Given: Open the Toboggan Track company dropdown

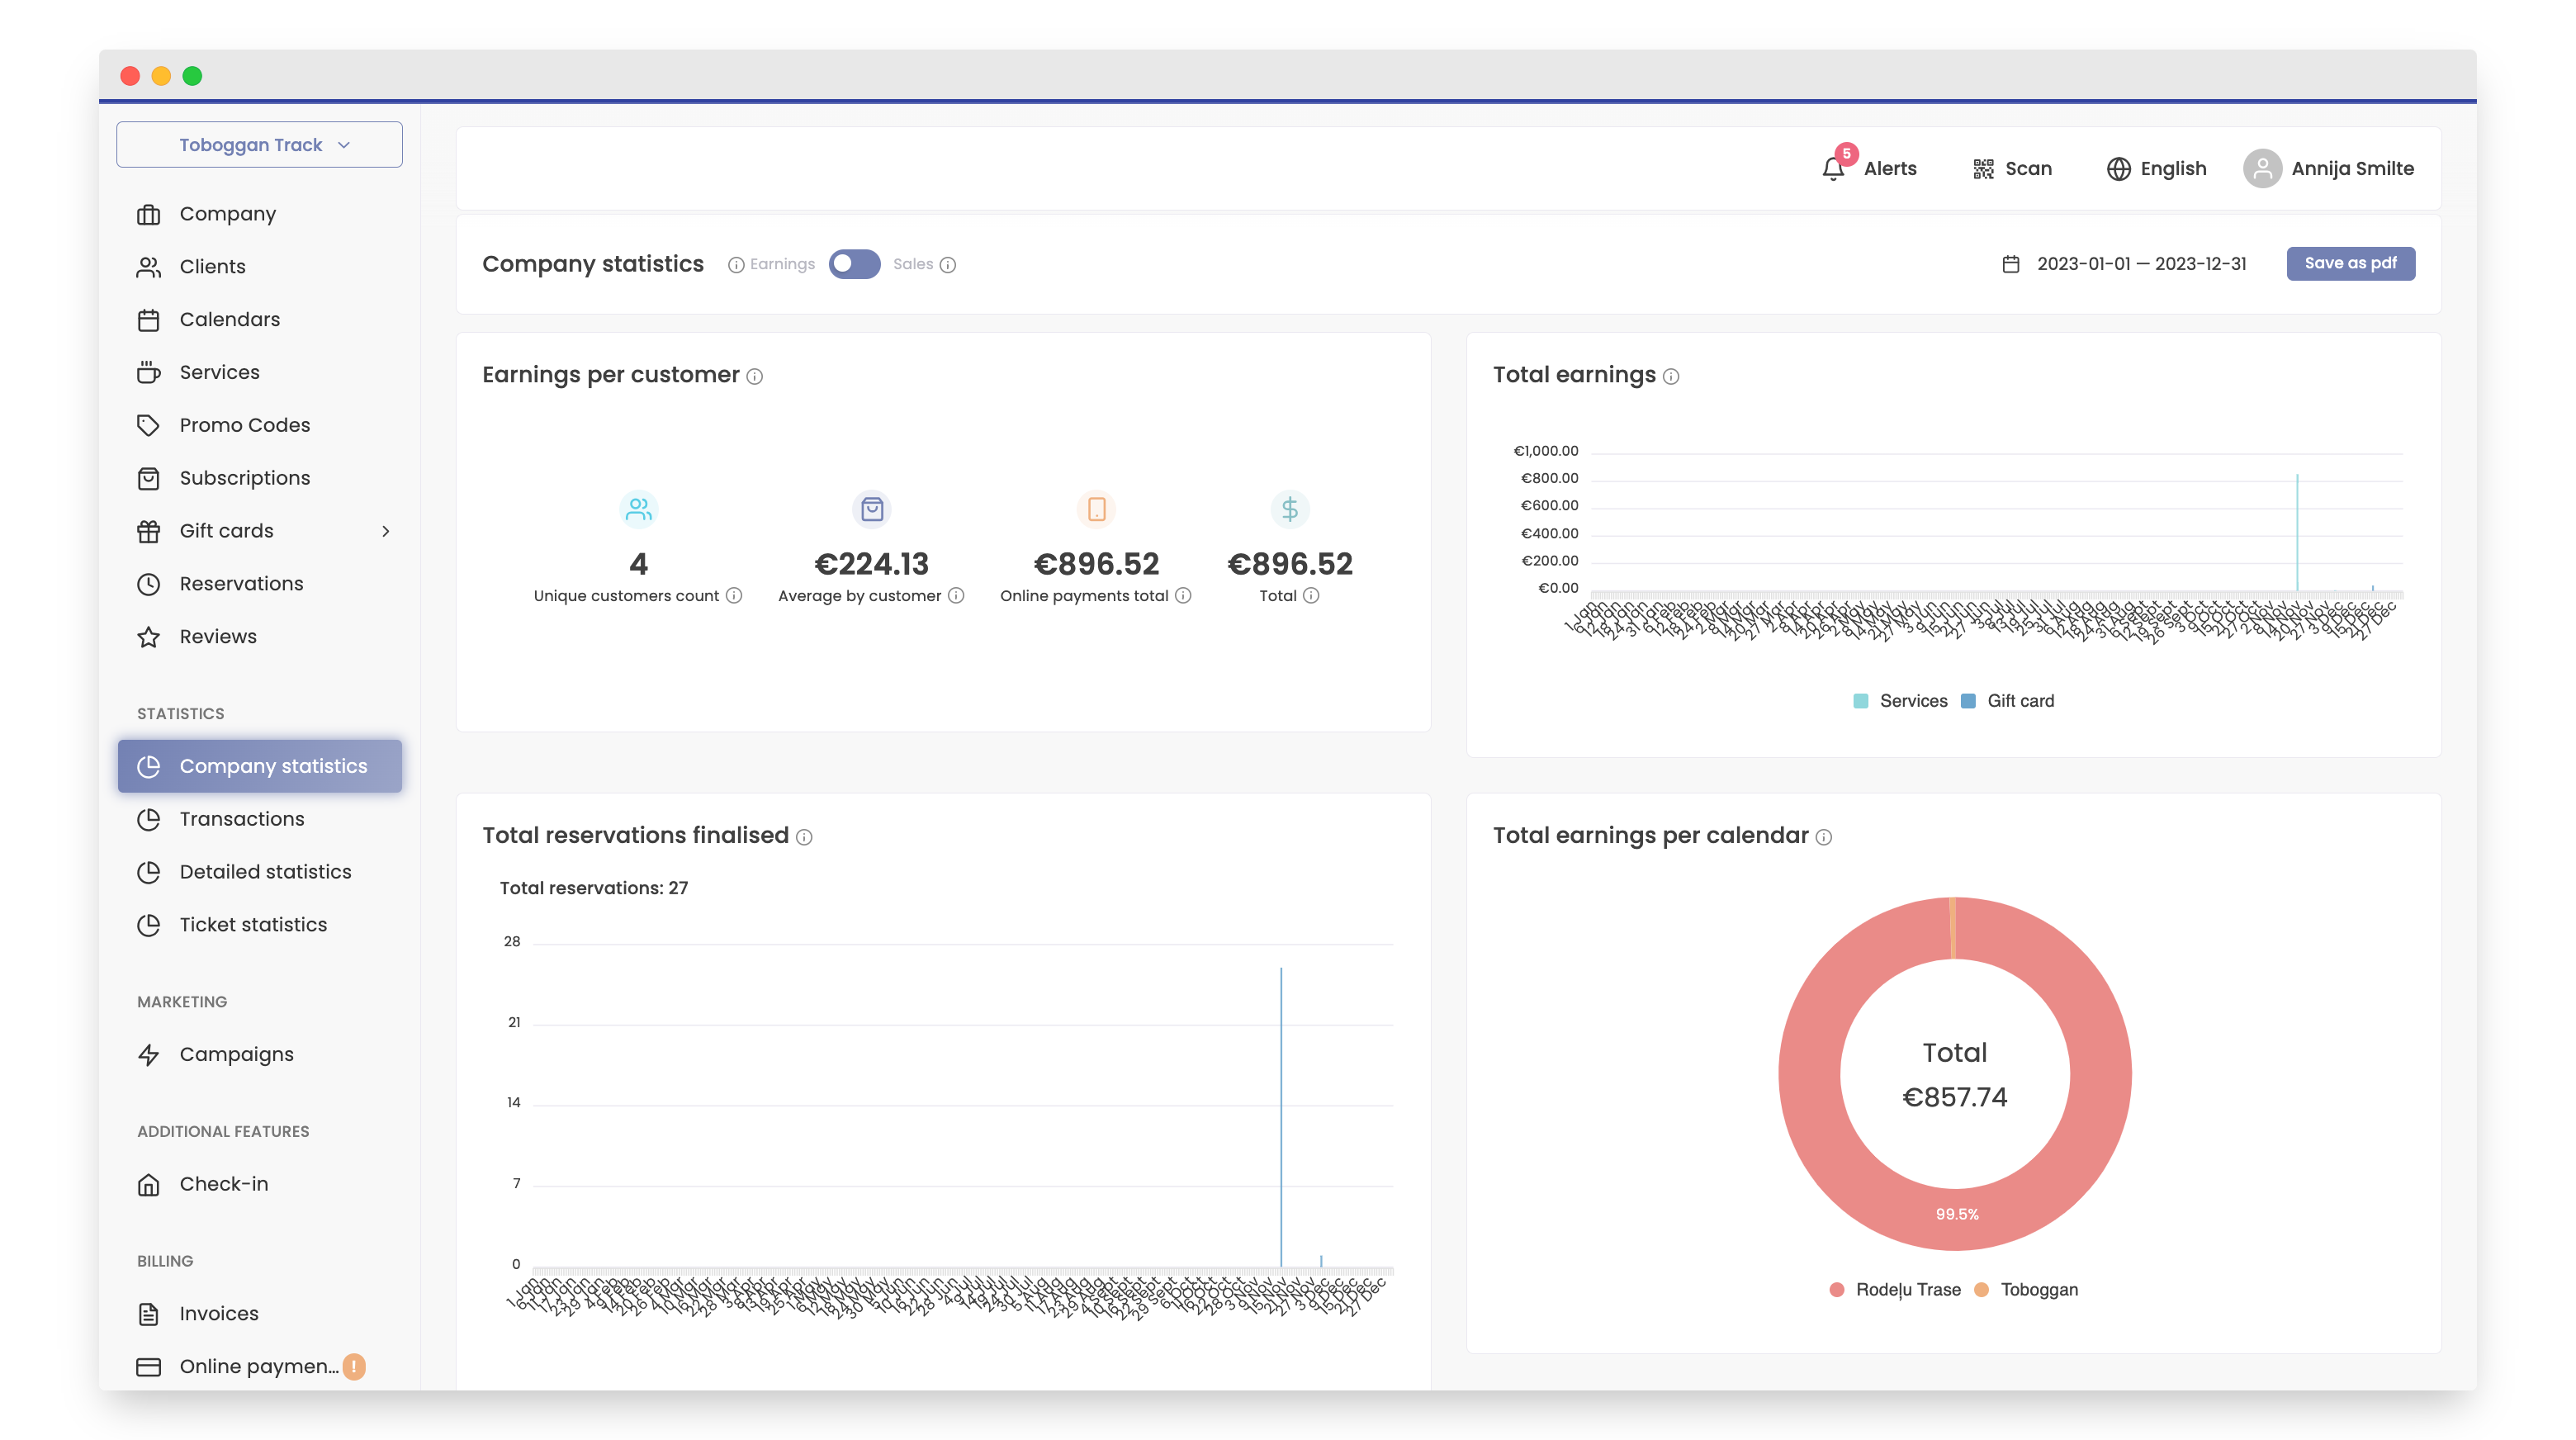Looking at the screenshot, I should (x=260, y=145).
